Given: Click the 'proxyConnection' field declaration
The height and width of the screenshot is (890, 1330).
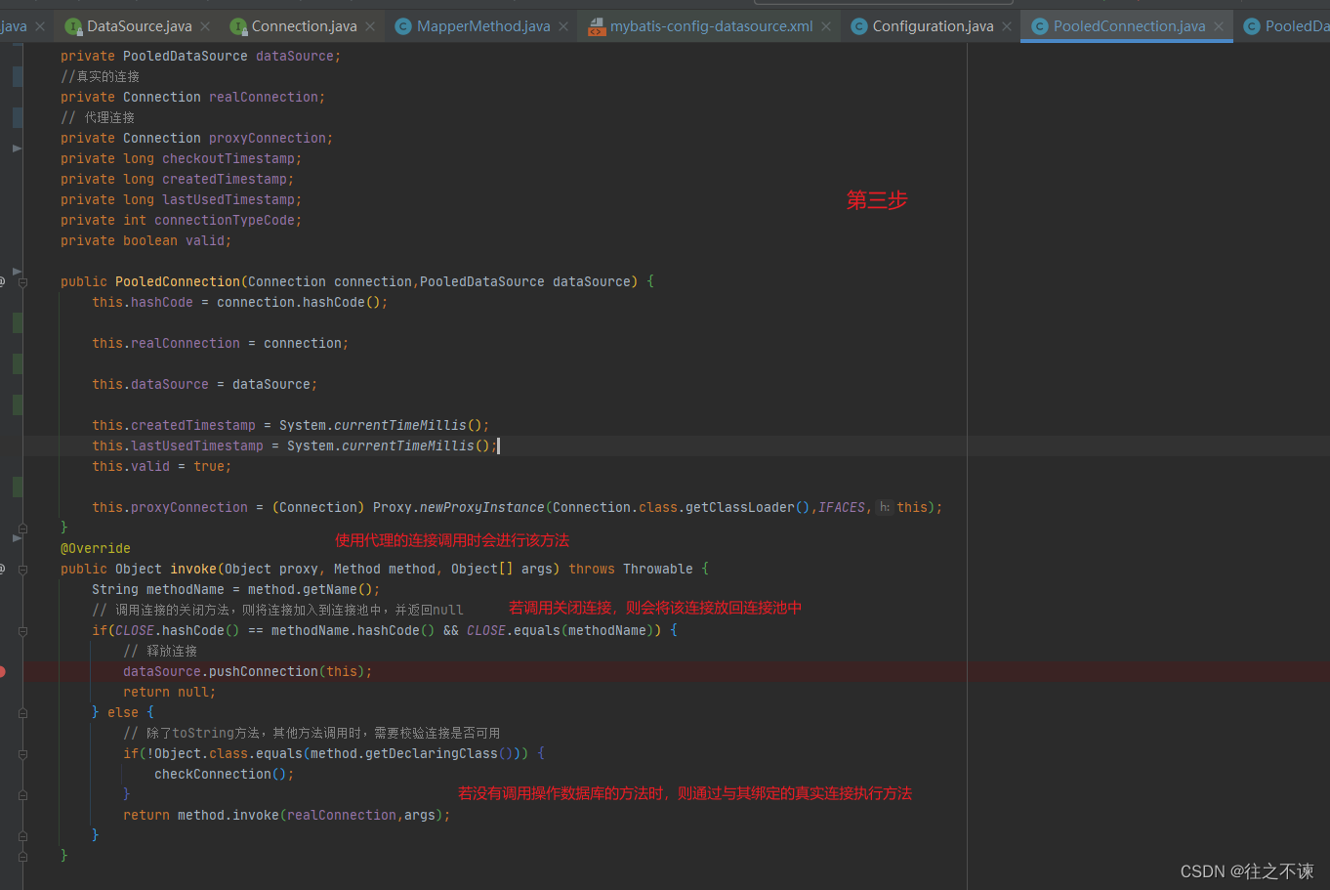Looking at the screenshot, I should coord(270,138).
